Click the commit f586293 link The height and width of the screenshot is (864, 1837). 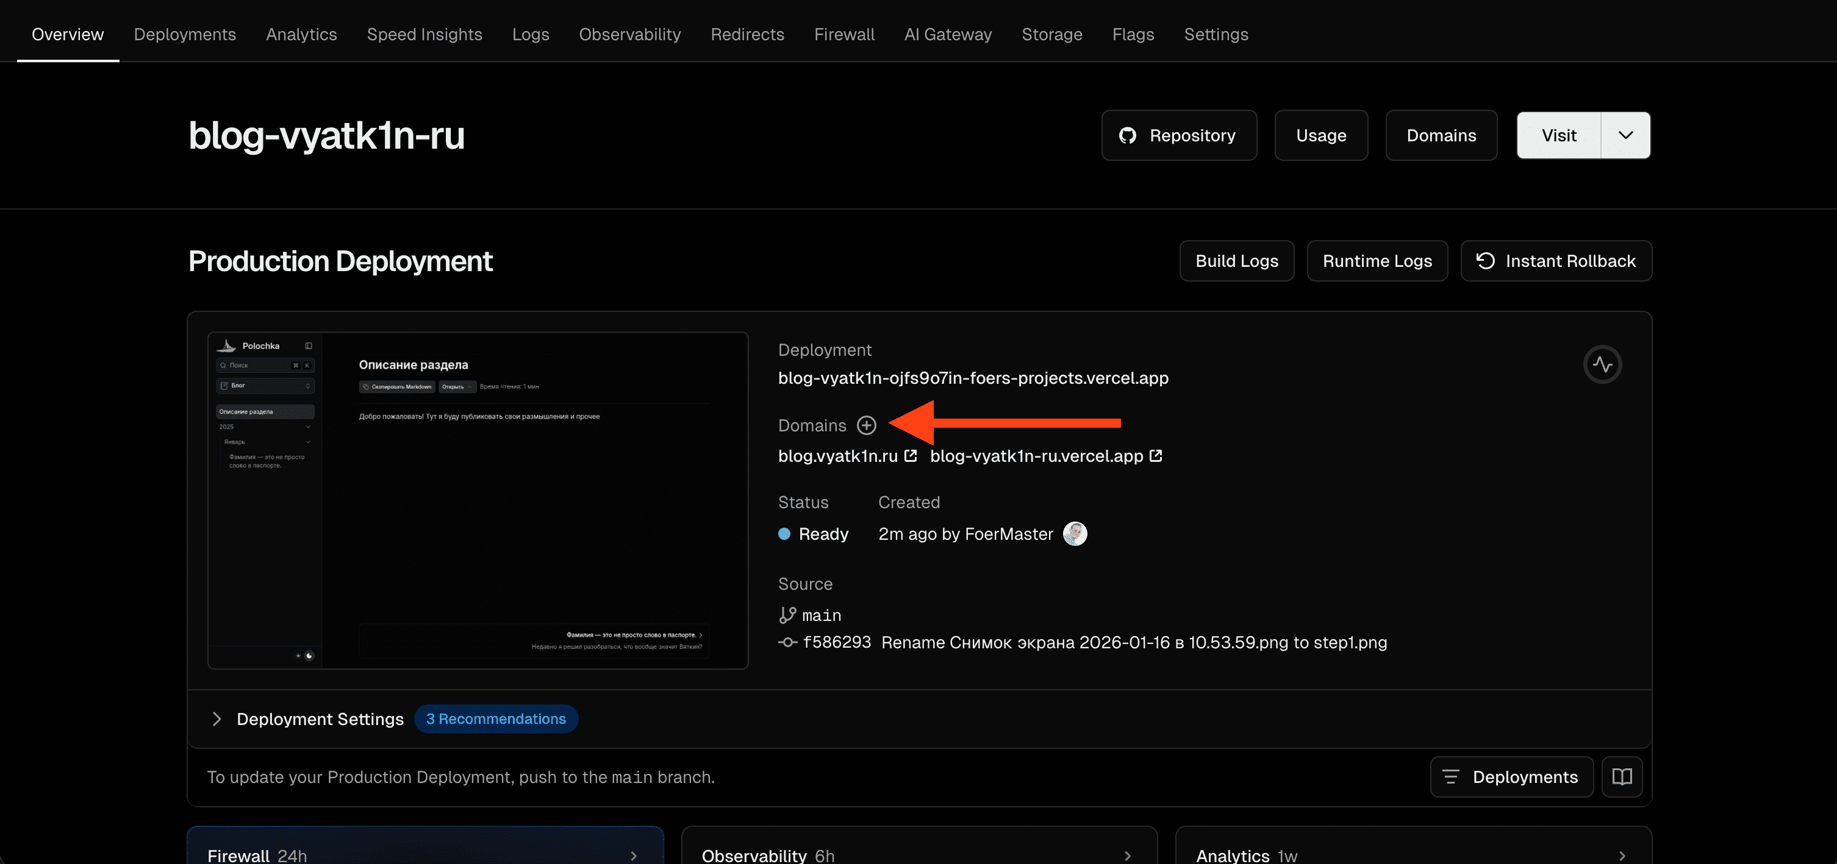click(837, 642)
